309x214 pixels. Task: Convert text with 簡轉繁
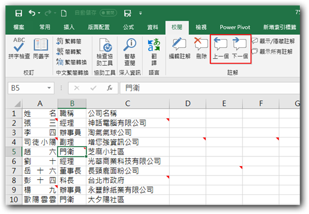69,52
